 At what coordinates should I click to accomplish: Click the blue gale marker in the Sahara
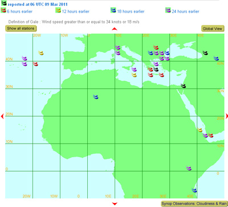pyautogui.click(x=96, y=97)
